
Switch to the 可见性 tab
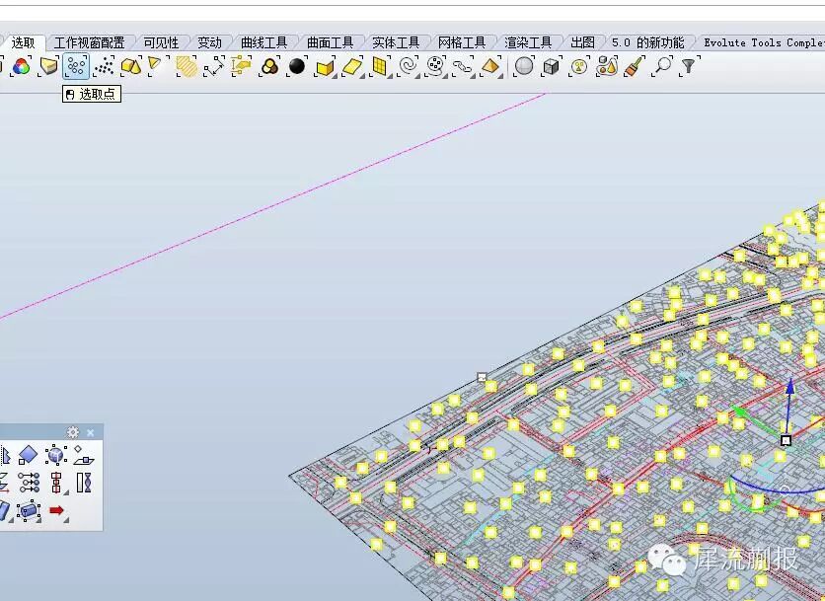[x=161, y=42]
